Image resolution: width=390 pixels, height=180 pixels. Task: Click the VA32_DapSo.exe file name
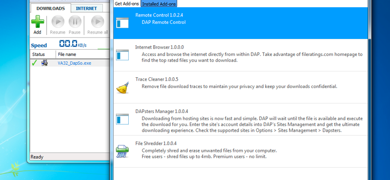[75, 63]
